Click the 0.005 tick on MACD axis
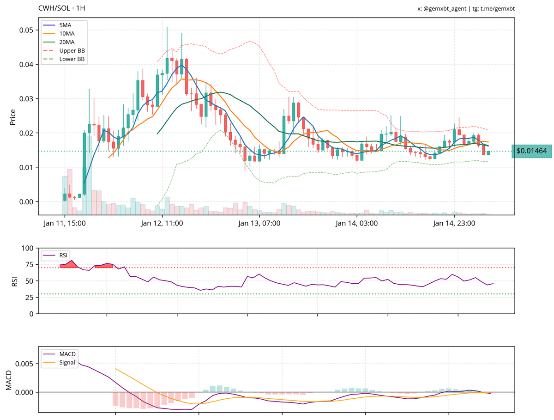554x420 pixels. pyautogui.click(x=25, y=364)
